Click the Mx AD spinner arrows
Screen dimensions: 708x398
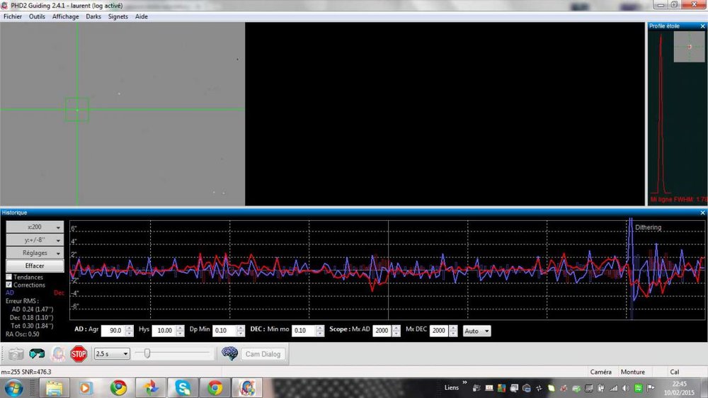[396, 331]
